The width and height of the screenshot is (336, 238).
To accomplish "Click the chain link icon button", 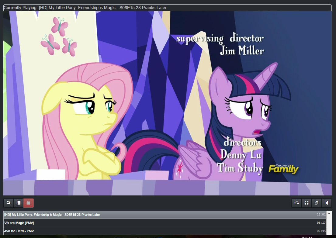I will 317,203.
